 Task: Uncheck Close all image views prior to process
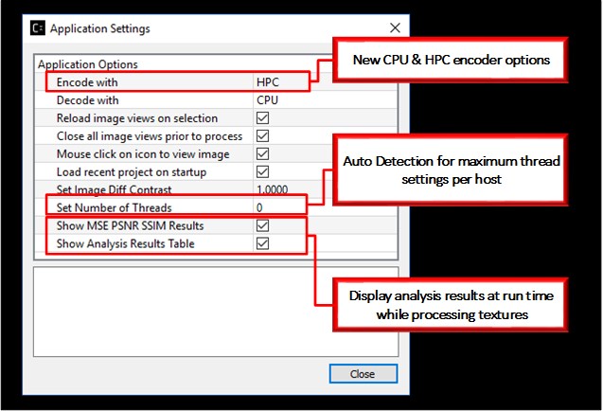point(263,136)
